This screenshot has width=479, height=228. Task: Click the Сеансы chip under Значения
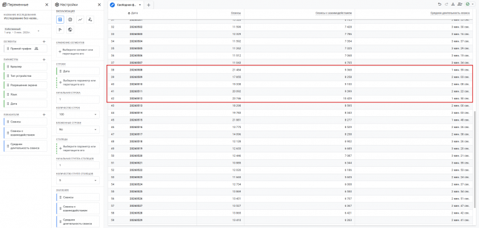(x=77, y=197)
